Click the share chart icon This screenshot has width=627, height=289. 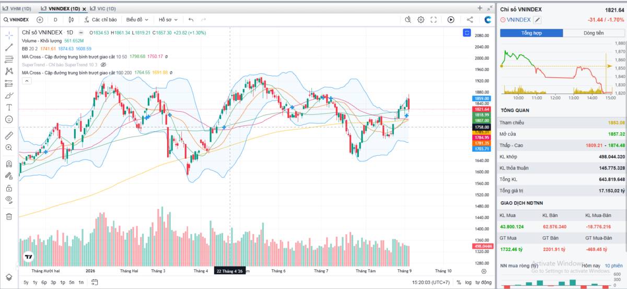(x=470, y=20)
